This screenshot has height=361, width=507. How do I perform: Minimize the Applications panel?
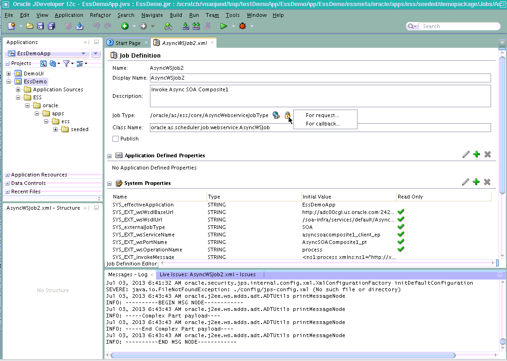pyautogui.click(x=97, y=42)
